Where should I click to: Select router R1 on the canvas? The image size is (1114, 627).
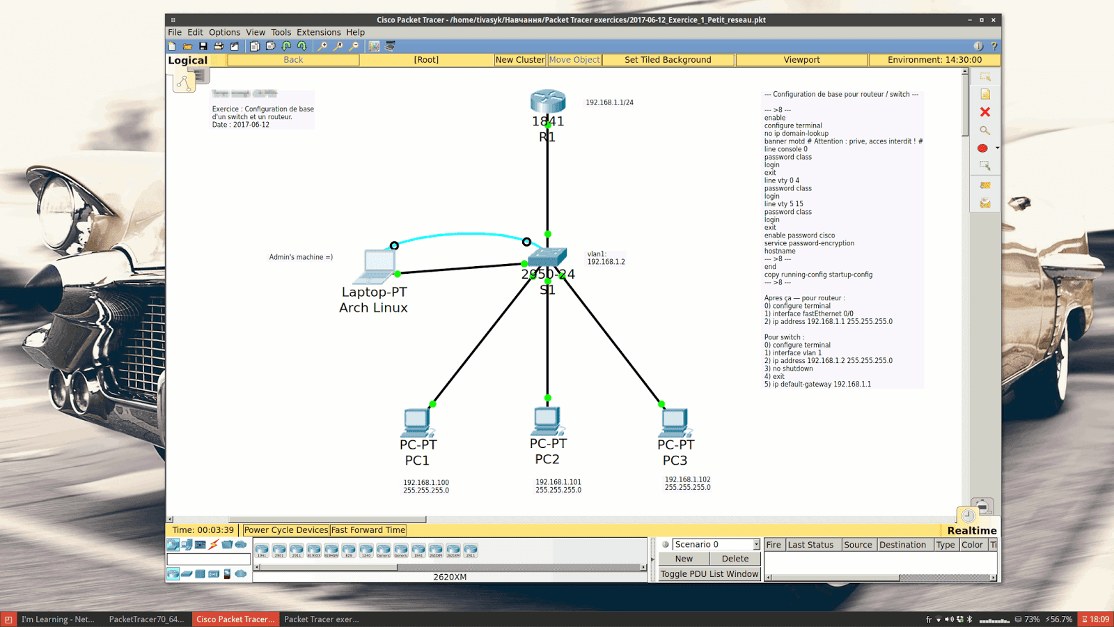(548, 102)
